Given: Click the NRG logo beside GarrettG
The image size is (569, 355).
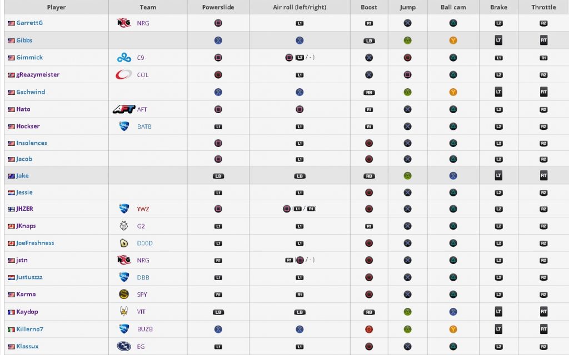Looking at the screenshot, I should (x=124, y=23).
